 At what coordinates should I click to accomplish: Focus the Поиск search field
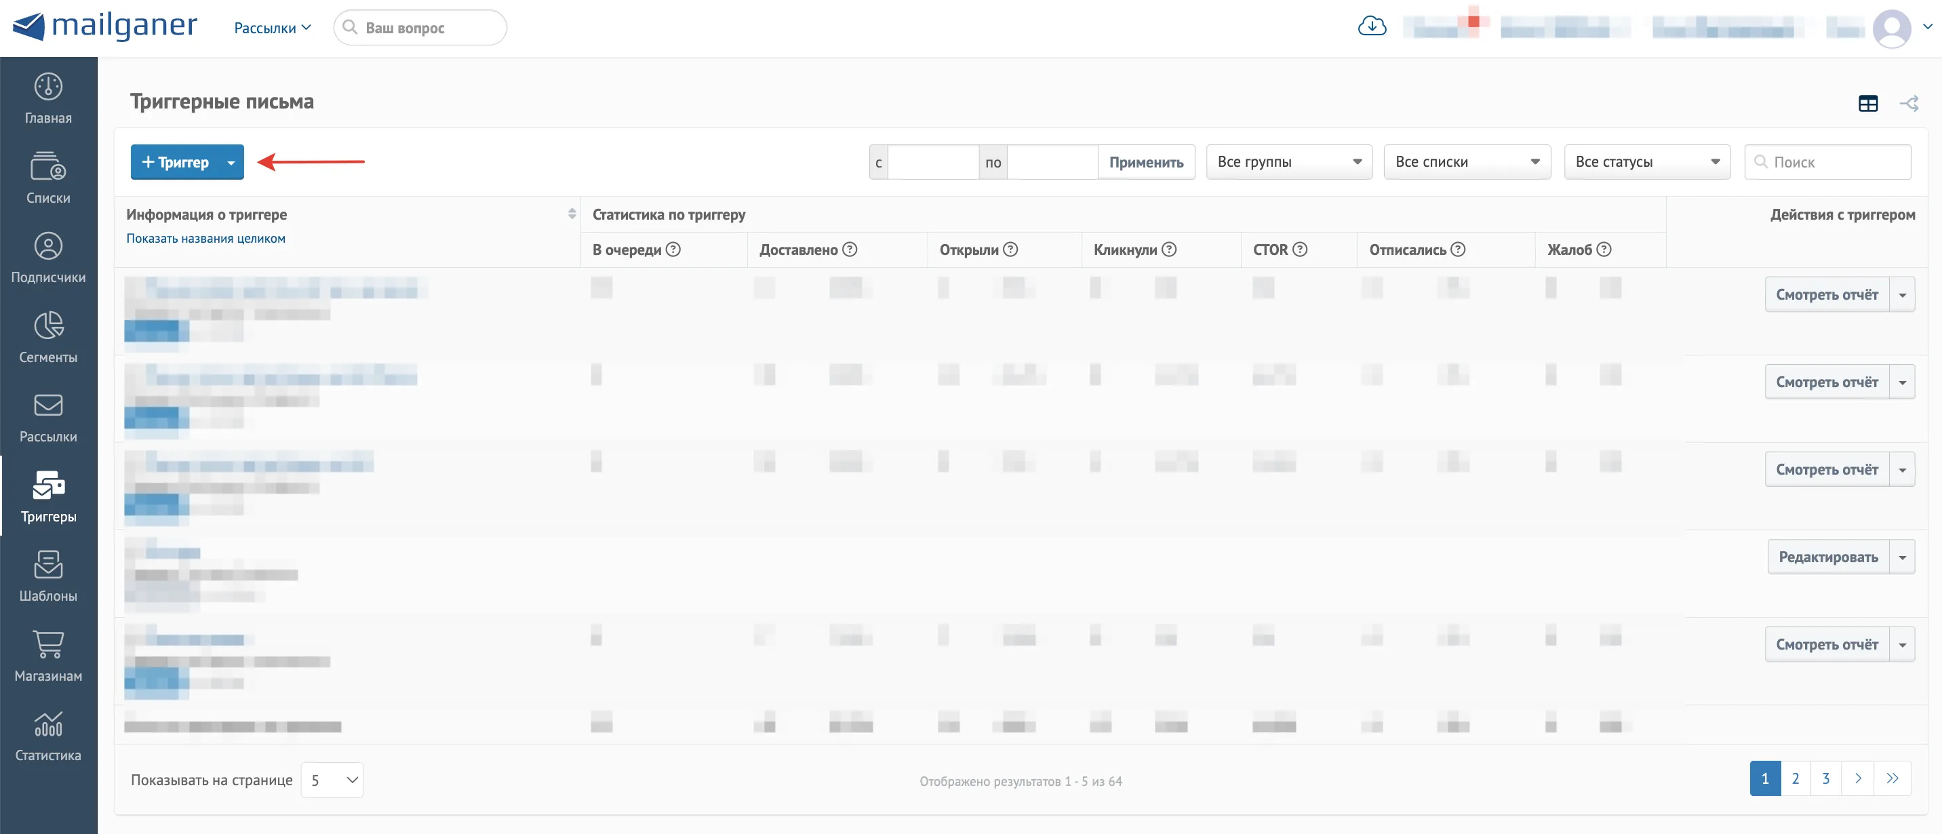click(1827, 162)
